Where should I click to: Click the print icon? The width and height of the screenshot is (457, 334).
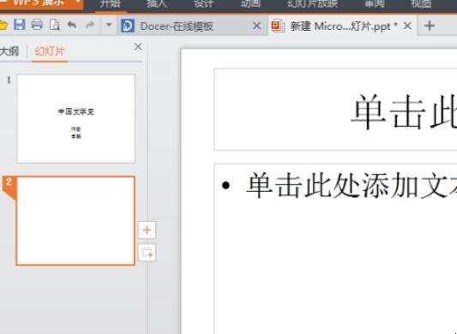click(37, 25)
